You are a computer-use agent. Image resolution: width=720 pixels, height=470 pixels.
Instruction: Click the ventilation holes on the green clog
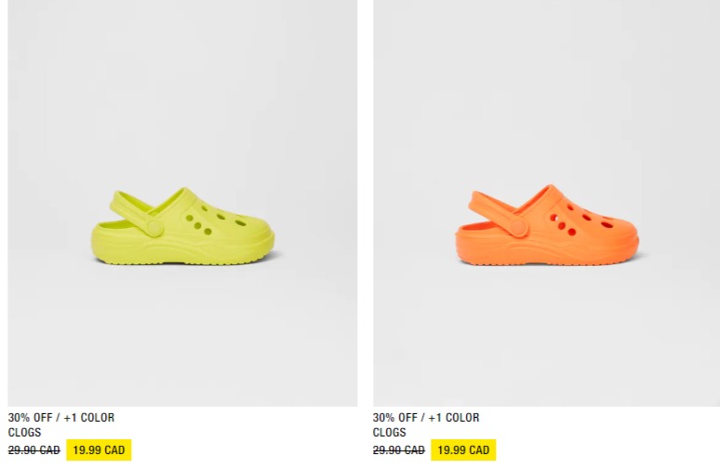point(214,220)
